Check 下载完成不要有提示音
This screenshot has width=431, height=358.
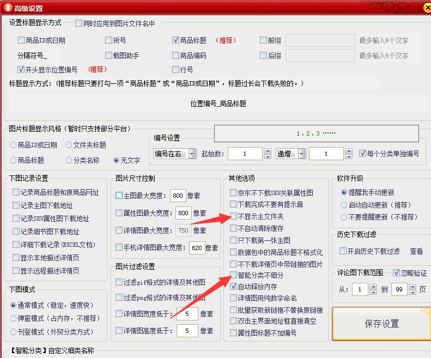[233, 204]
